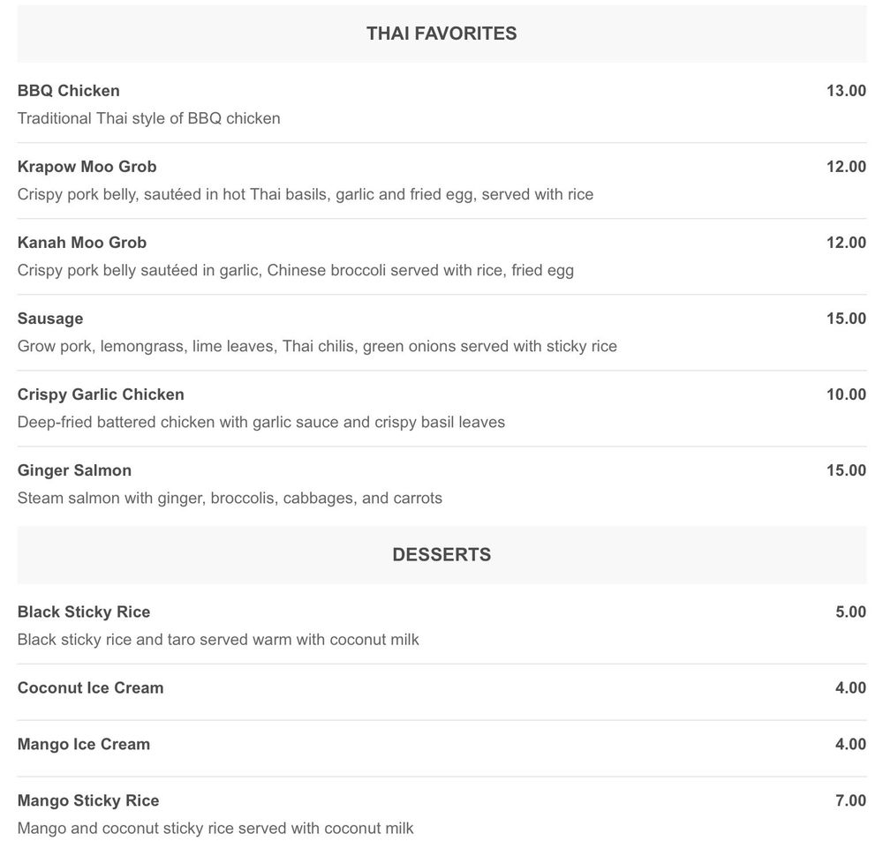This screenshot has width=883, height=856.
Task: Click the 5.00 Black Sticky Rice price
Action: [x=850, y=612]
